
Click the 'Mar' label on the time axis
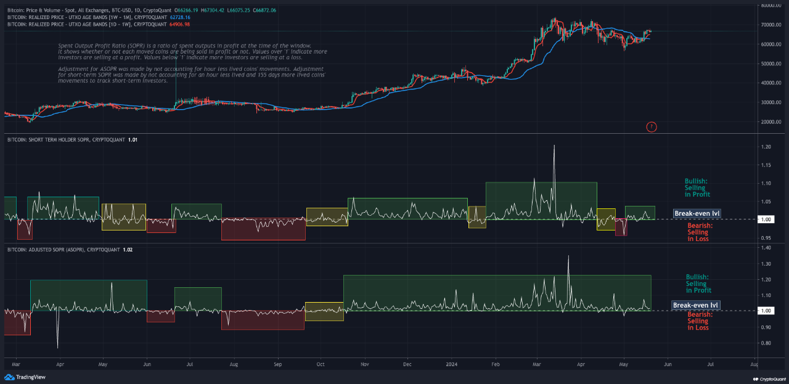coord(17,365)
